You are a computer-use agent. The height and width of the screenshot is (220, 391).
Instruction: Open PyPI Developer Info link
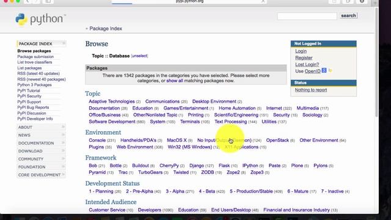[35, 119]
